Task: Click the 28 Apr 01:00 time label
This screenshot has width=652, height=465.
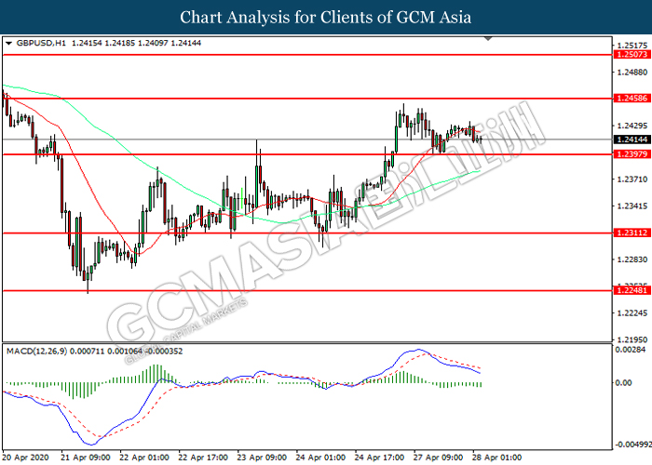Action: pos(496,458)
